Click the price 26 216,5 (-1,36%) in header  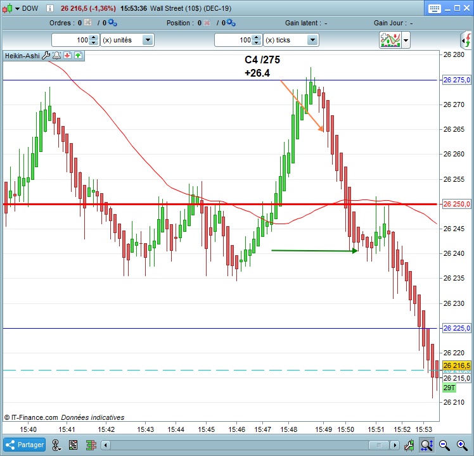88,8
